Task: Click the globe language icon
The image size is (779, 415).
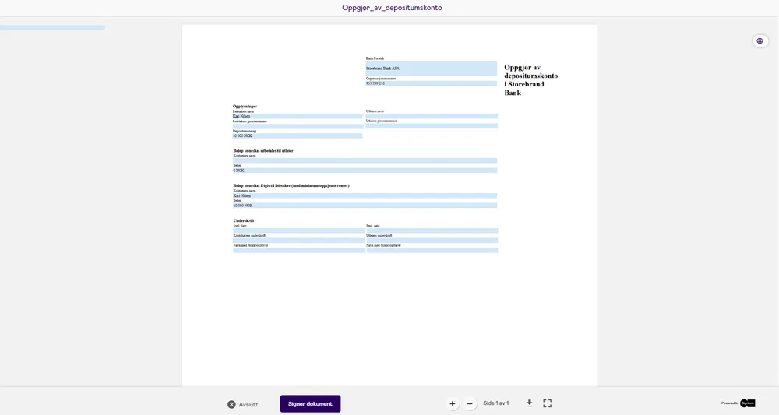Action: point(760,41)
